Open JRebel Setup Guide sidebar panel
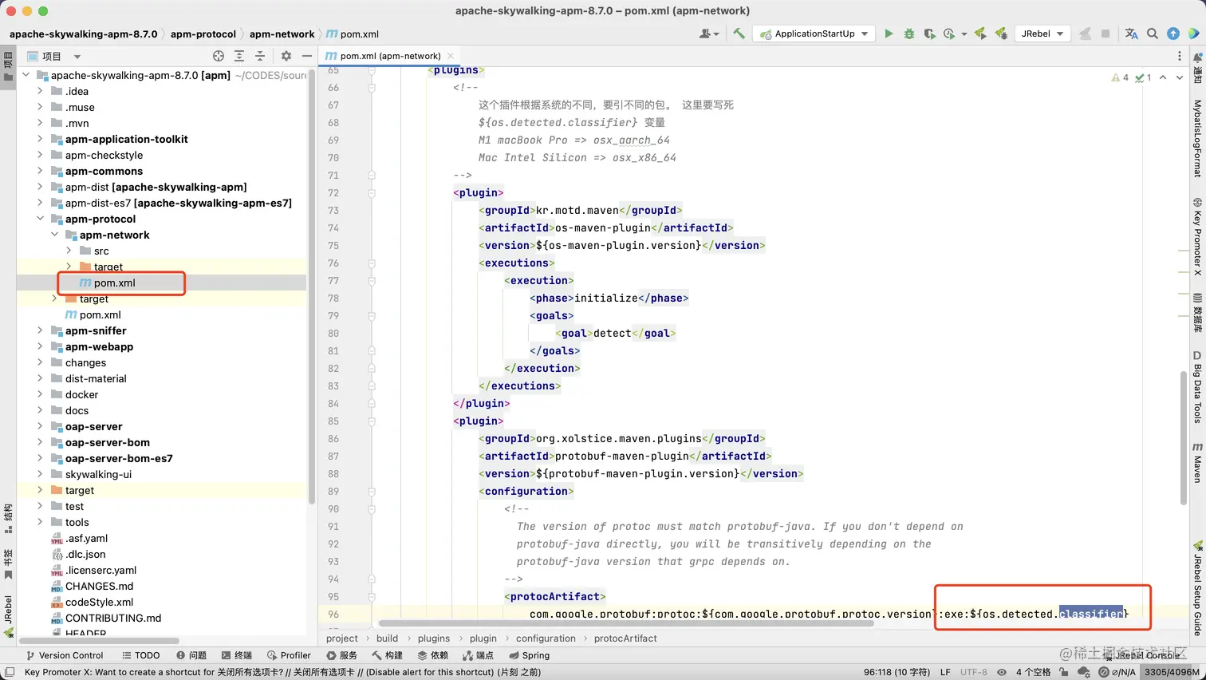 [1197, 588]
